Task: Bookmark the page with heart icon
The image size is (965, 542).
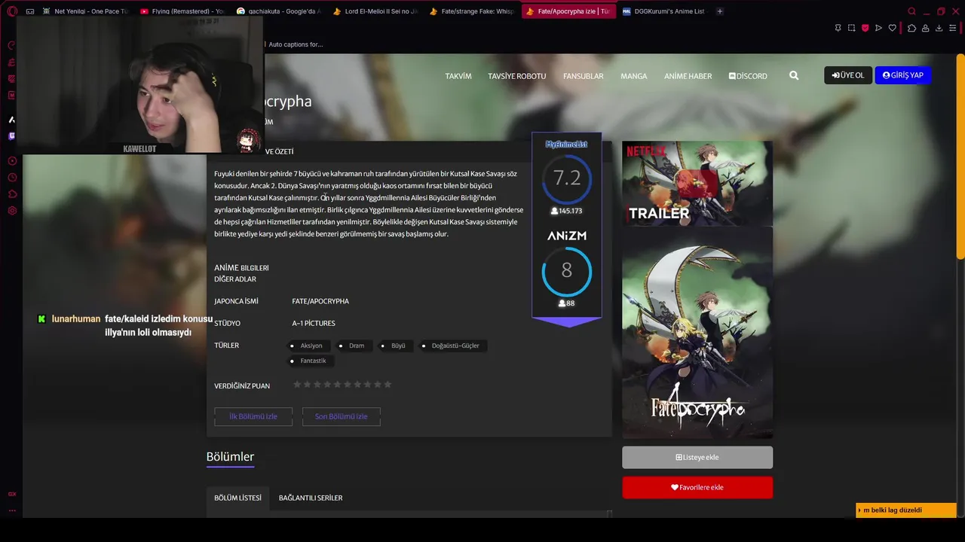Action: 892,28
